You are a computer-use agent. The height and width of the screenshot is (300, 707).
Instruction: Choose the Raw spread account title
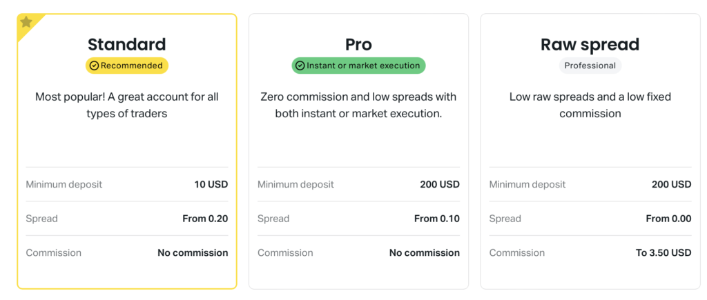pos(590,45)
